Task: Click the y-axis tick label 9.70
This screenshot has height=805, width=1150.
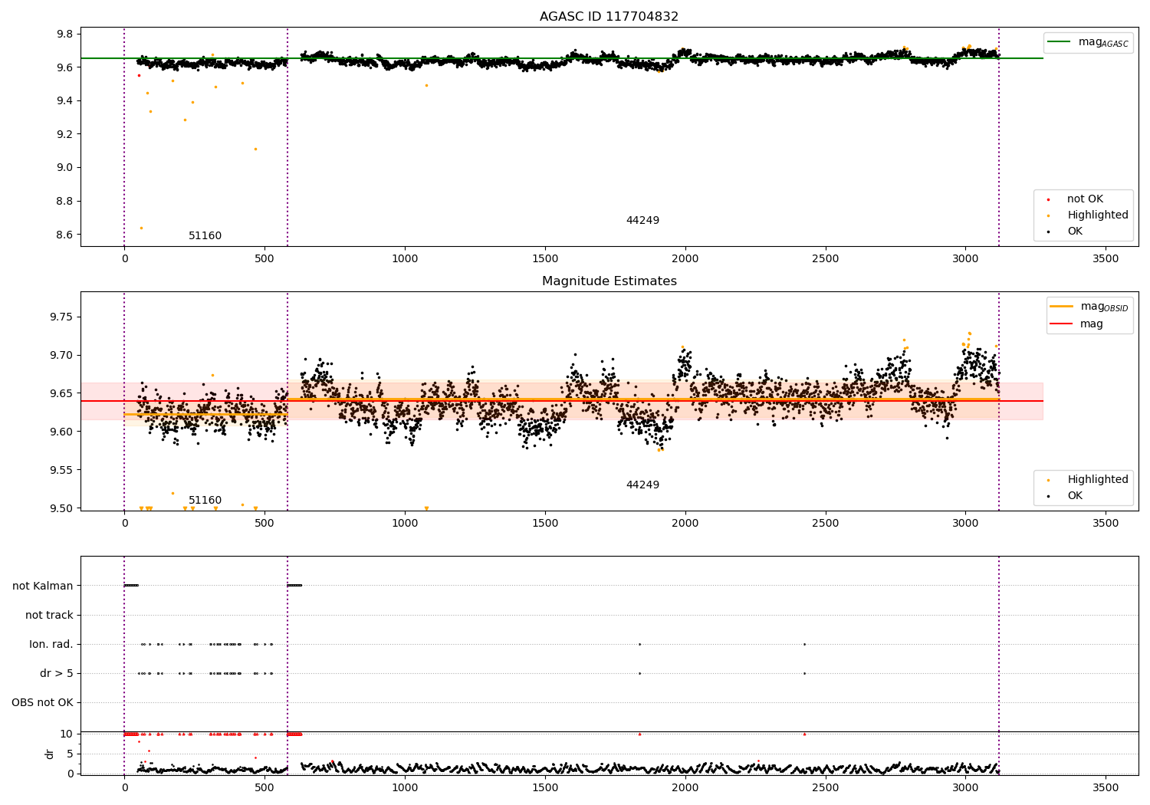Action: [62, 356]
